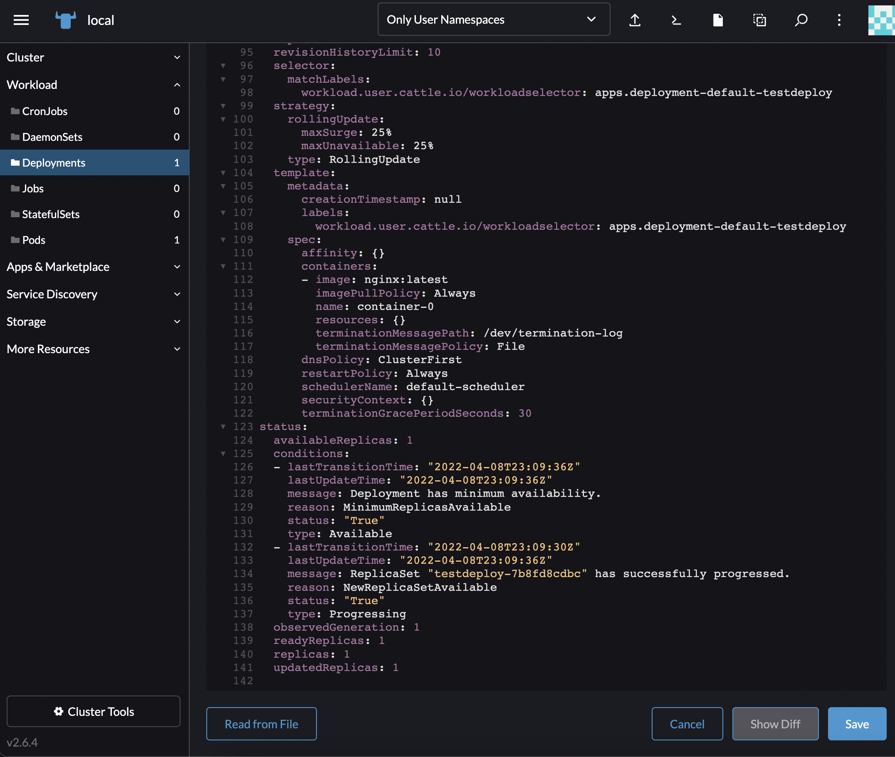895x757 pixels.
Task: Click the Show Diff button
Action: [775, 723]
